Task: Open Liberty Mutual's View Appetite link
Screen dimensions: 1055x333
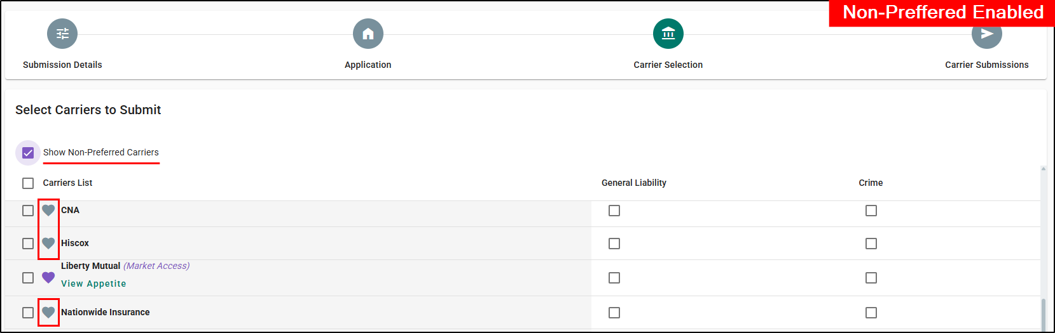Action: coord(93,284)
